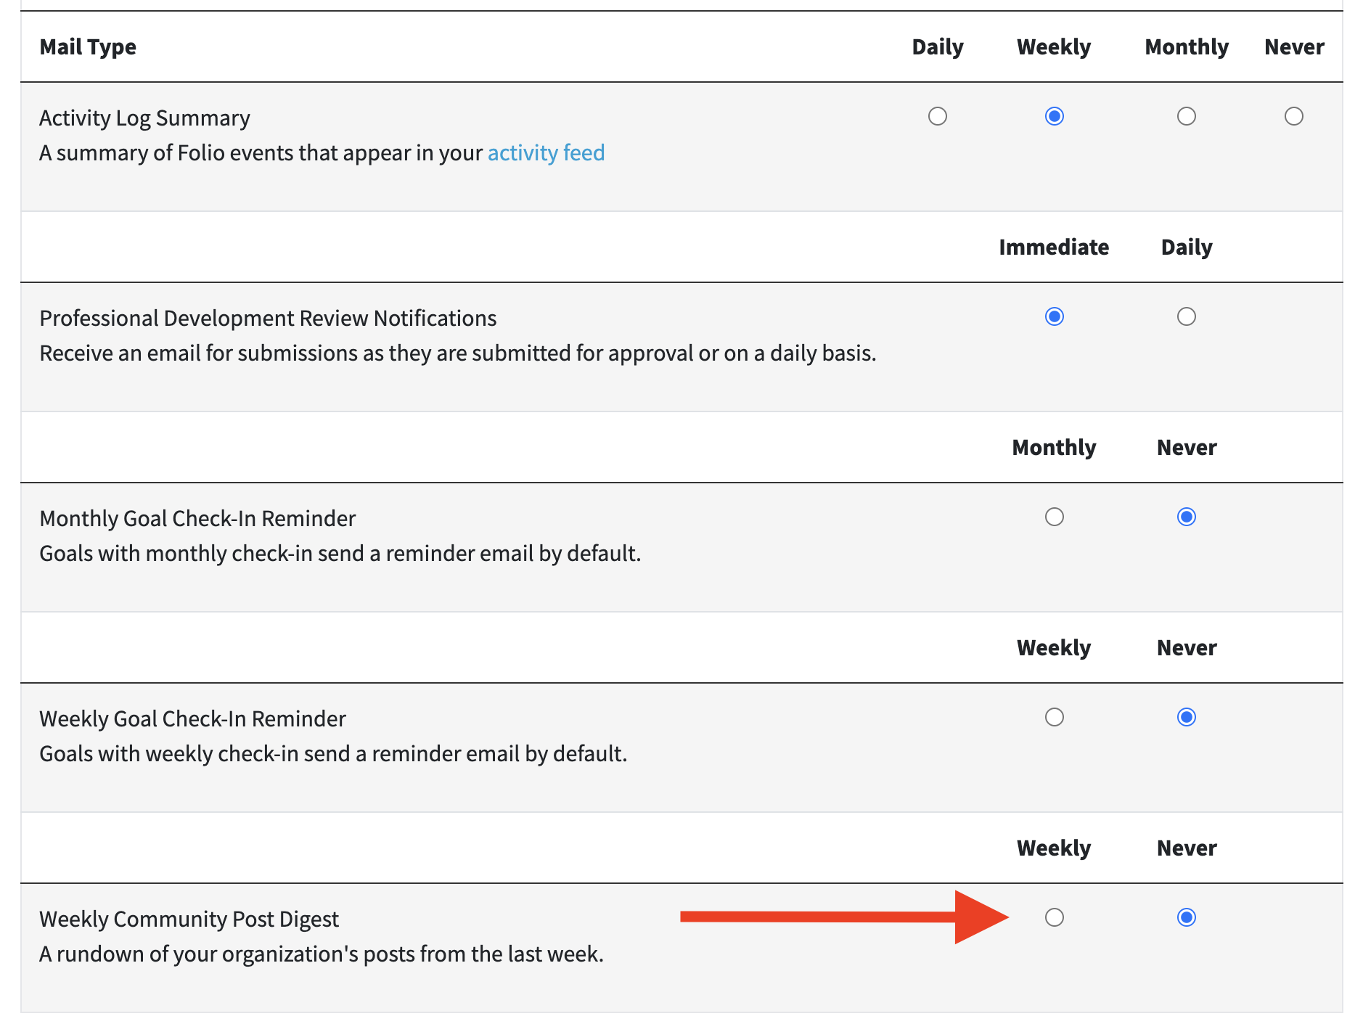Set Monthly Goal Check-In Reminder to Never
Viewport: 1363px width, 1016px height.
[1186, 517]
